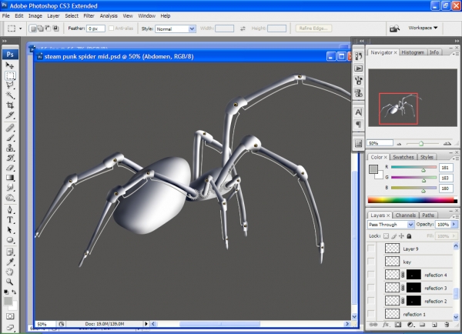This screenshot has height=334, width=462.
Task: Open document status bar info arrow
Action: coord(146,324)
